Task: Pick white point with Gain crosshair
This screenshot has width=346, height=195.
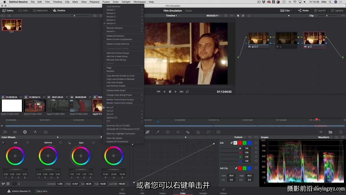Action: (69, 143)
